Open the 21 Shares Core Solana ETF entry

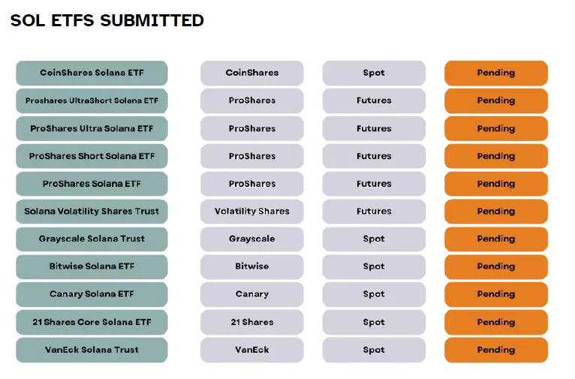click(x=92, y=322)
